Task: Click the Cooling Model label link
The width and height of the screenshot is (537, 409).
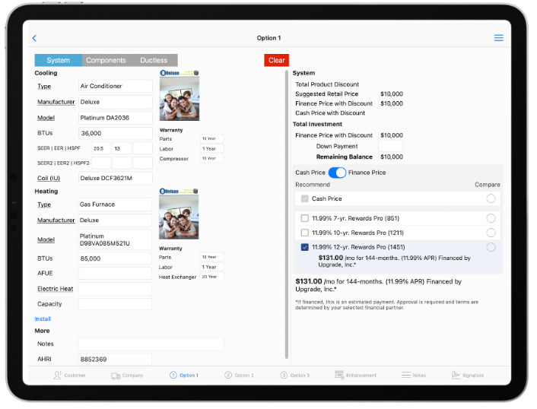Action: coord(46,118)
